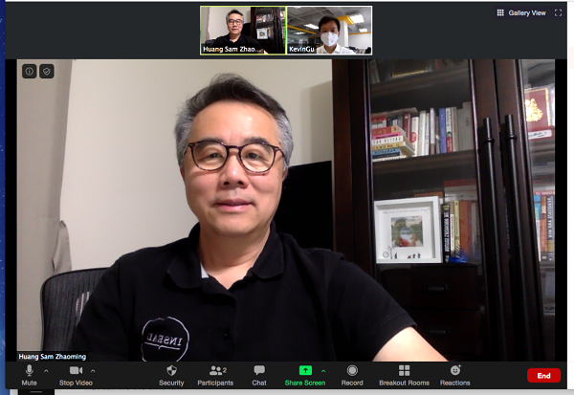This screenshot has width=574, height=395.
Task: Select KevinGu video thumbnail
Action: pyautogui.click(x=329, y=30)
